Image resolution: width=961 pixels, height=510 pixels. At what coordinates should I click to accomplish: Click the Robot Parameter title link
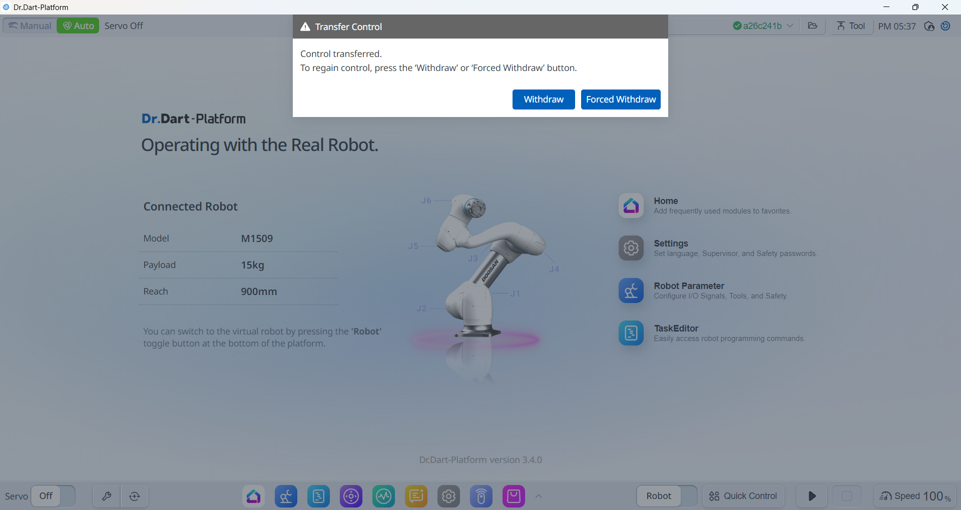click(x=689, y=286)
